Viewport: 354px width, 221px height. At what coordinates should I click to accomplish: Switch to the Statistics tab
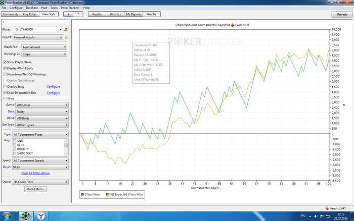[115, 14]
